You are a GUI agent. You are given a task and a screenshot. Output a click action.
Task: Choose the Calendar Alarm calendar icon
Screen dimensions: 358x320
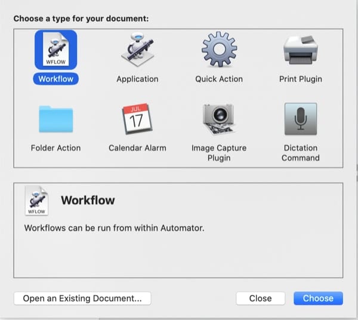137,120
